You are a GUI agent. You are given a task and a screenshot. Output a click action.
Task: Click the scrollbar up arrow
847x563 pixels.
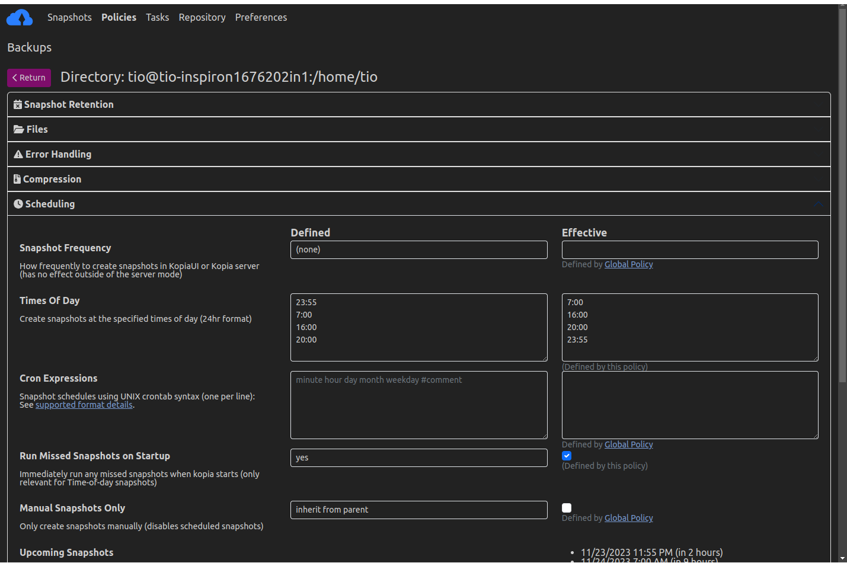pyautogui.click(x=842, y=4)
